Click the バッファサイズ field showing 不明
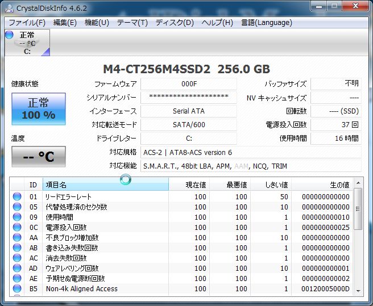Image resolution: width=373 pixels, height=306 pixels. [336, 84]
